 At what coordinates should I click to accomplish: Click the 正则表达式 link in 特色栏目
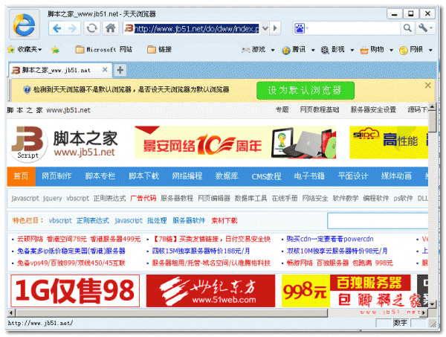click(x=93, y=221)
